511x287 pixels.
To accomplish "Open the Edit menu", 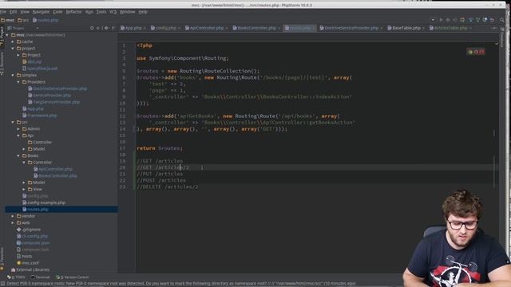I will click(13, 12).
